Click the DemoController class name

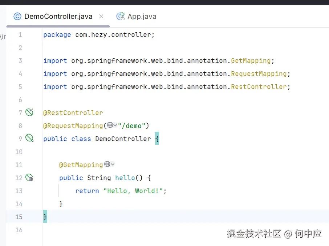point(123,139)
